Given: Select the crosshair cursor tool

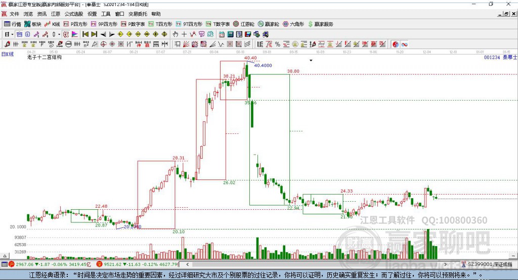Looking at the screenshot, I should (x=184, y=34).
